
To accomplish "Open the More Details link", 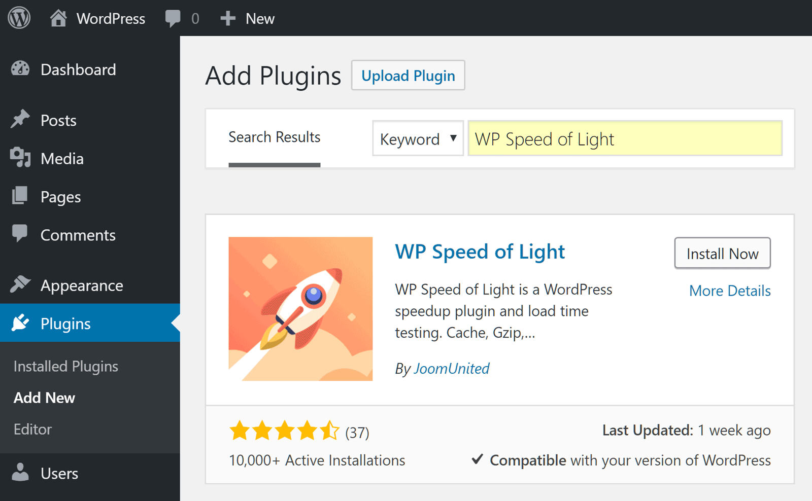I will 729,291.
